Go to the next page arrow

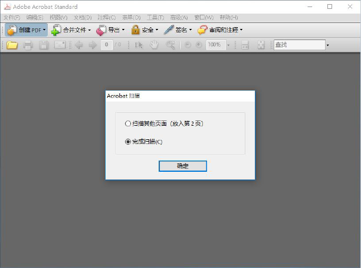[93, 45]
